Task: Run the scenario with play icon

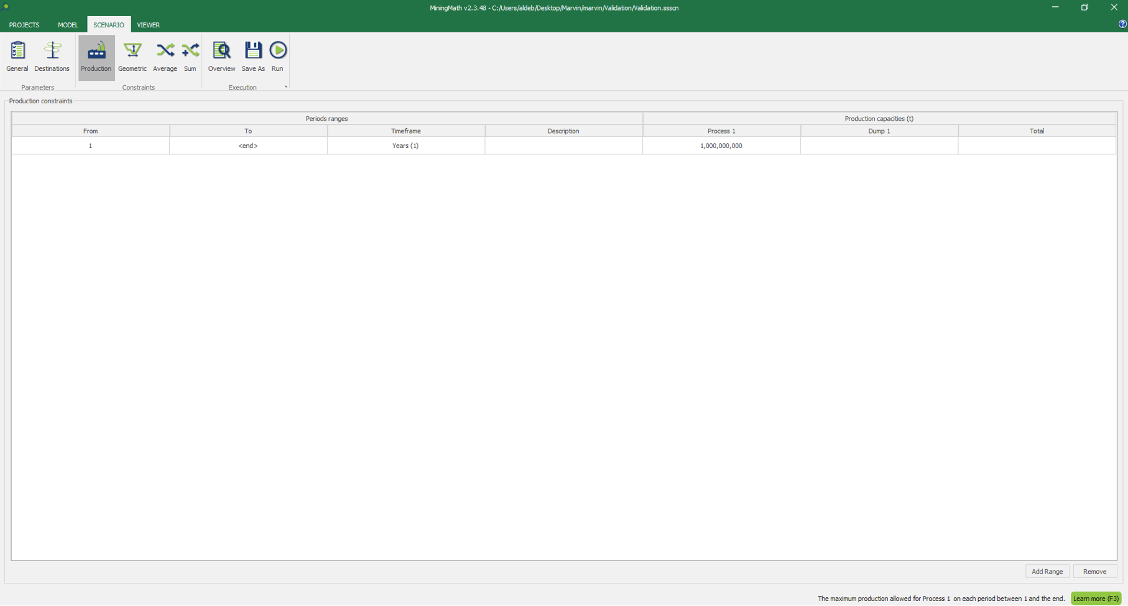Action: 278,57
